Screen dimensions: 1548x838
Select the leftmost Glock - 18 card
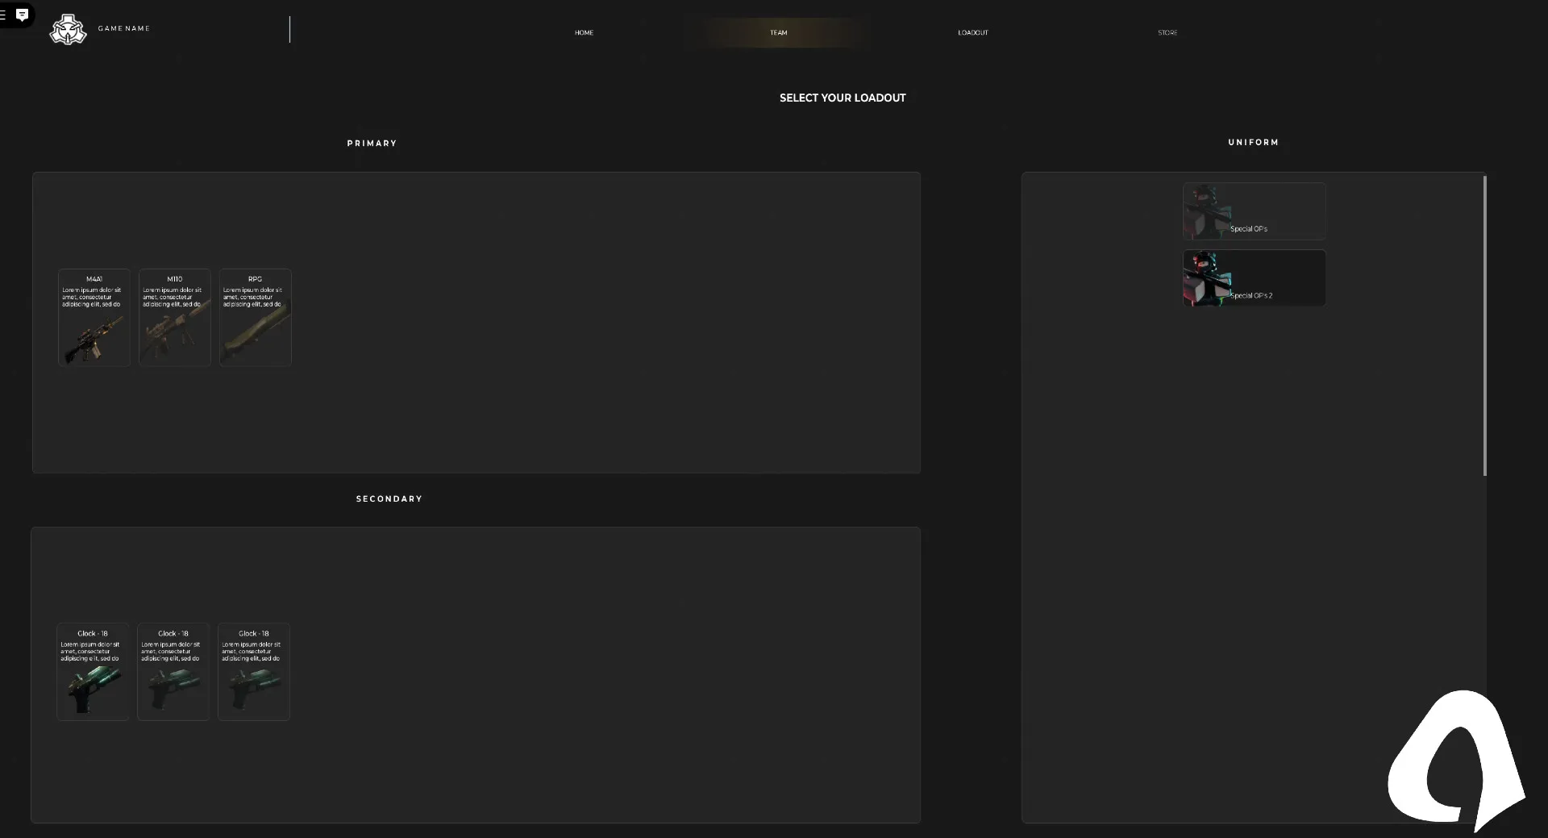93,671
